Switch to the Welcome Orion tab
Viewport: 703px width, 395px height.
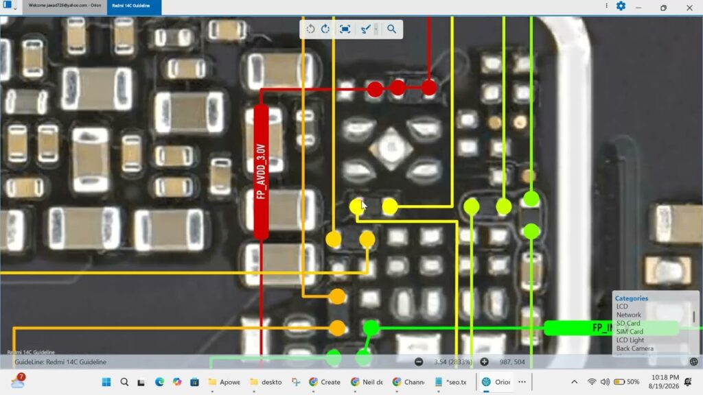pyautogui.click(x=65, y=5)
